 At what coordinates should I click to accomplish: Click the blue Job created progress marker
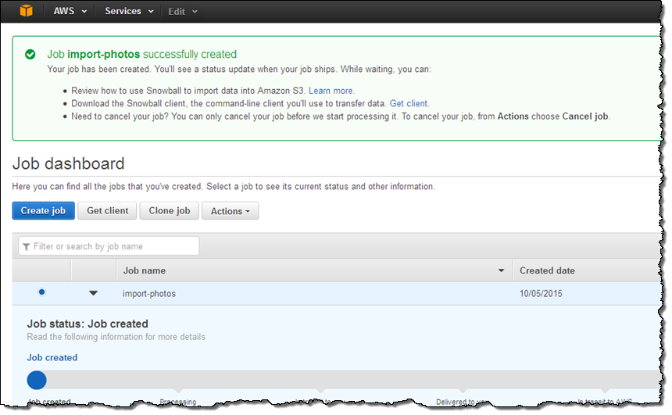[37, 381]
